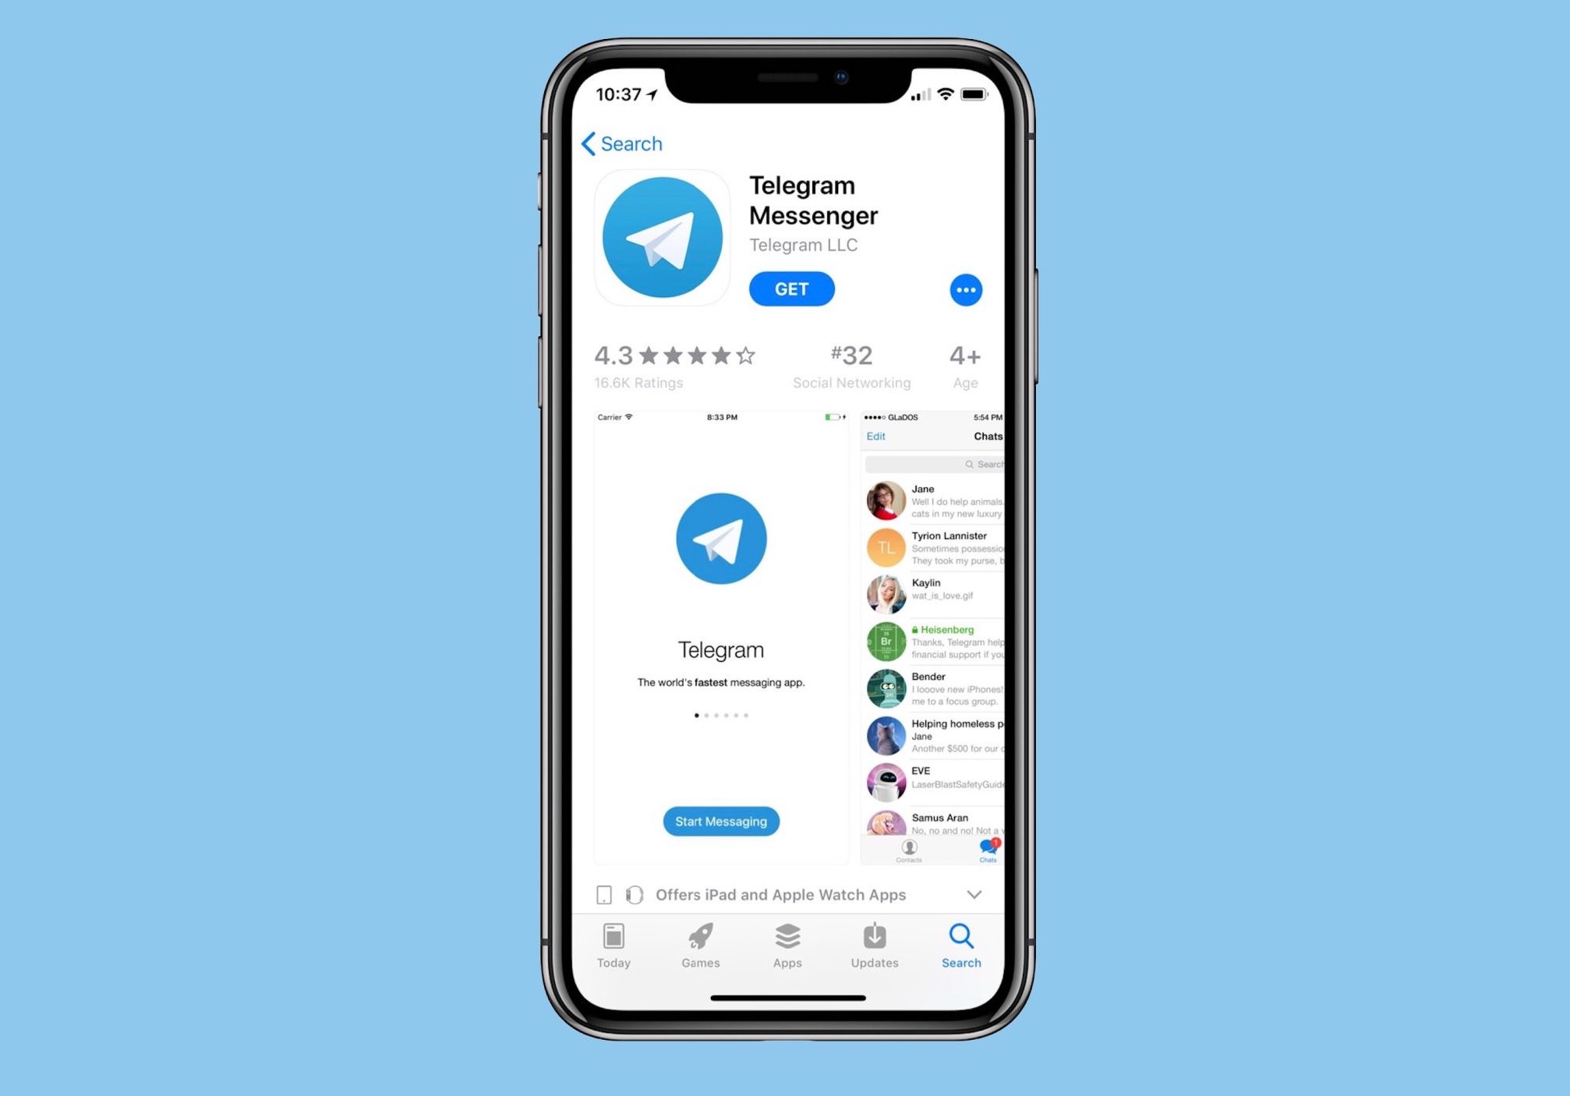Screen dimensions: 1570x1096
Task: Tap the Telegram logo thumbnail
Action: point(664,237)
